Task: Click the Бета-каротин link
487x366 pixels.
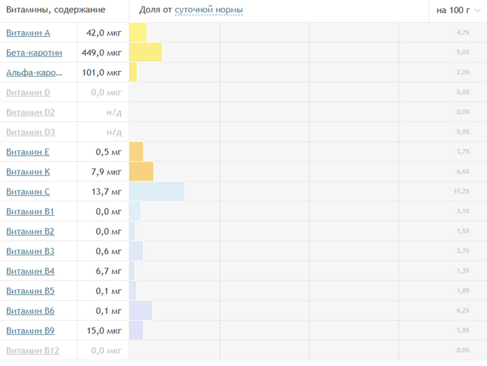Action: pos(34,53)
